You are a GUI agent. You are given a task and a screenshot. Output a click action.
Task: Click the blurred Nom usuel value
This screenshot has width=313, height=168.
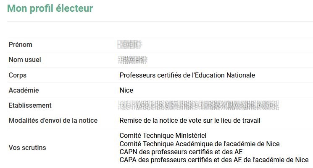(x=132, y=60)
